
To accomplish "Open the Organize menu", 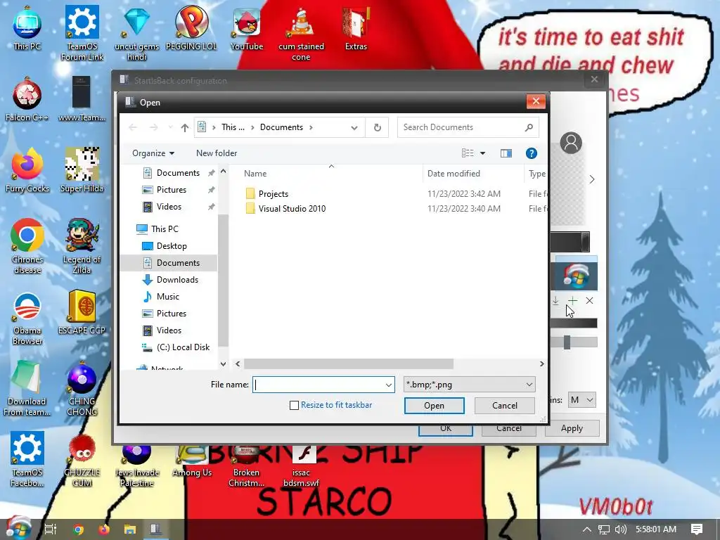I will 153,153.
